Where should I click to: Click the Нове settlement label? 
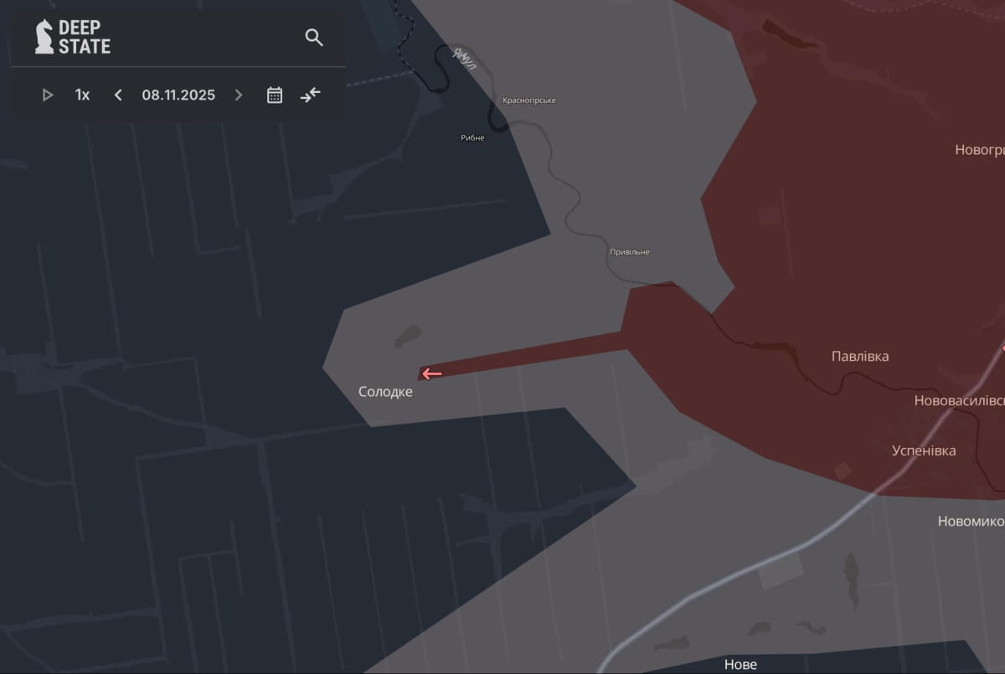click(x=740, y=664)
